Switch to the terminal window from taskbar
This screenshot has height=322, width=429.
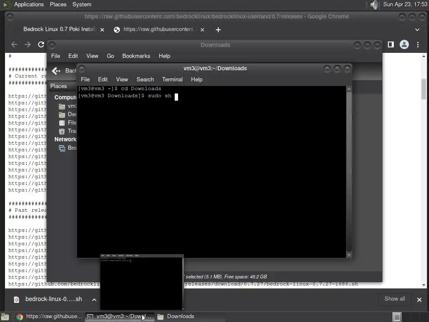[120, 317]
